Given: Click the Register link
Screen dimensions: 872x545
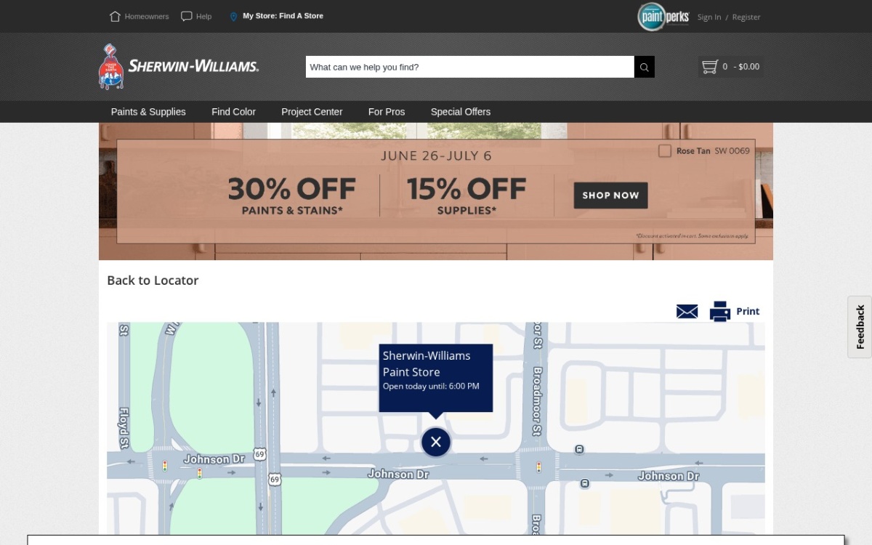Looking at the screenshot, I should [x=746, y=17].
